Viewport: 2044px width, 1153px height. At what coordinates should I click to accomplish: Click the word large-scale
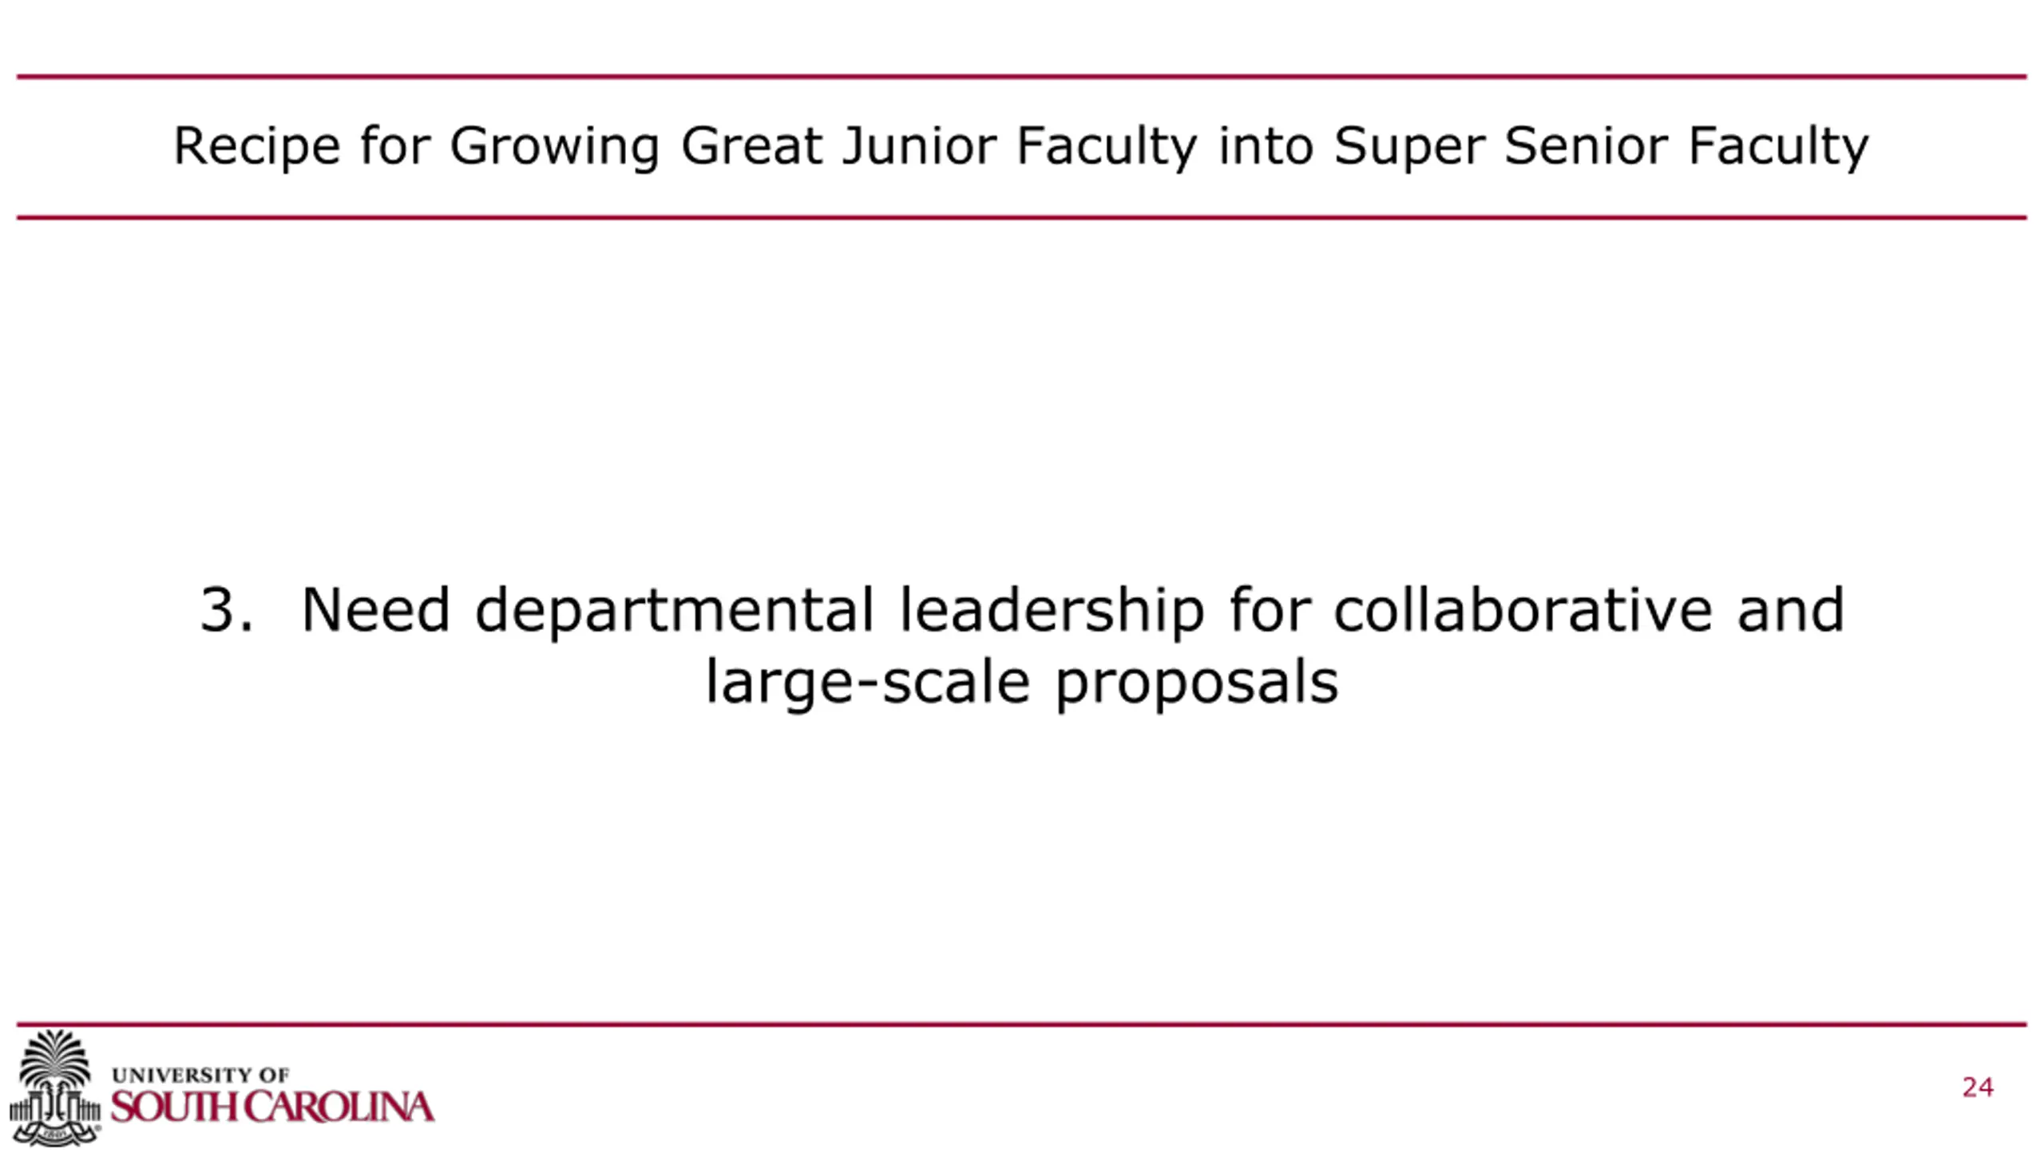click(x=867, y=682)
